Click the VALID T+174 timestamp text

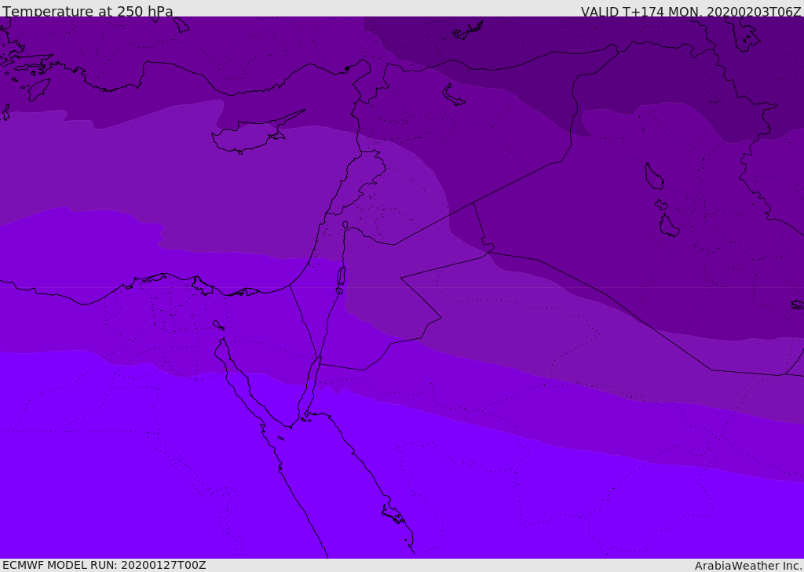pos(691,11)
